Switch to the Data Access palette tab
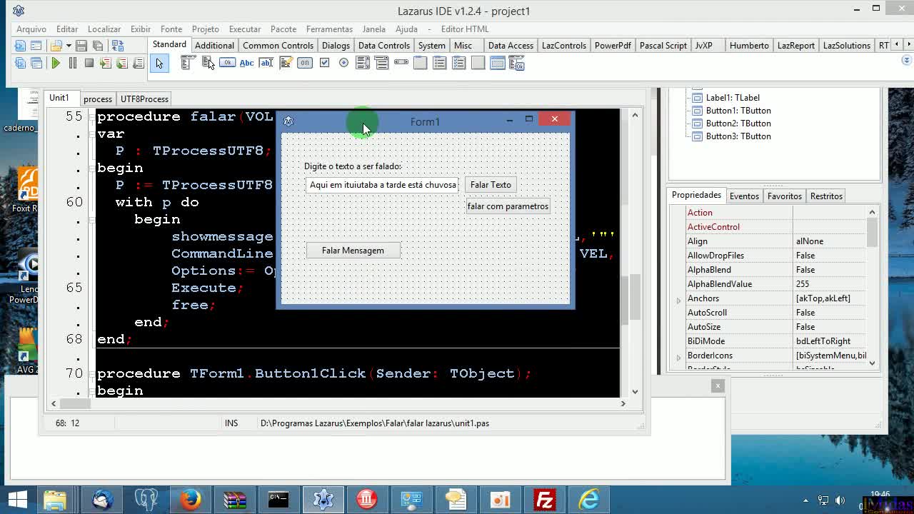This screenshot has height=514, width=914. tap(511, 45)
